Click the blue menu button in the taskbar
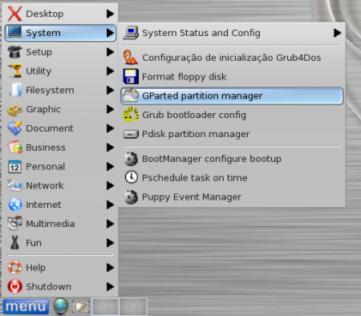The height and width of the screenshot is (316, 361). tap(26, 306)
